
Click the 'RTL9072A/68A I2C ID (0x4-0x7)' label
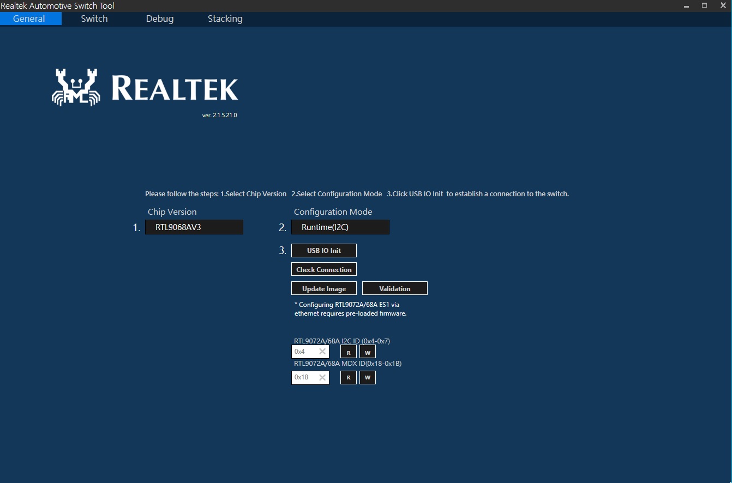point(342,341)
